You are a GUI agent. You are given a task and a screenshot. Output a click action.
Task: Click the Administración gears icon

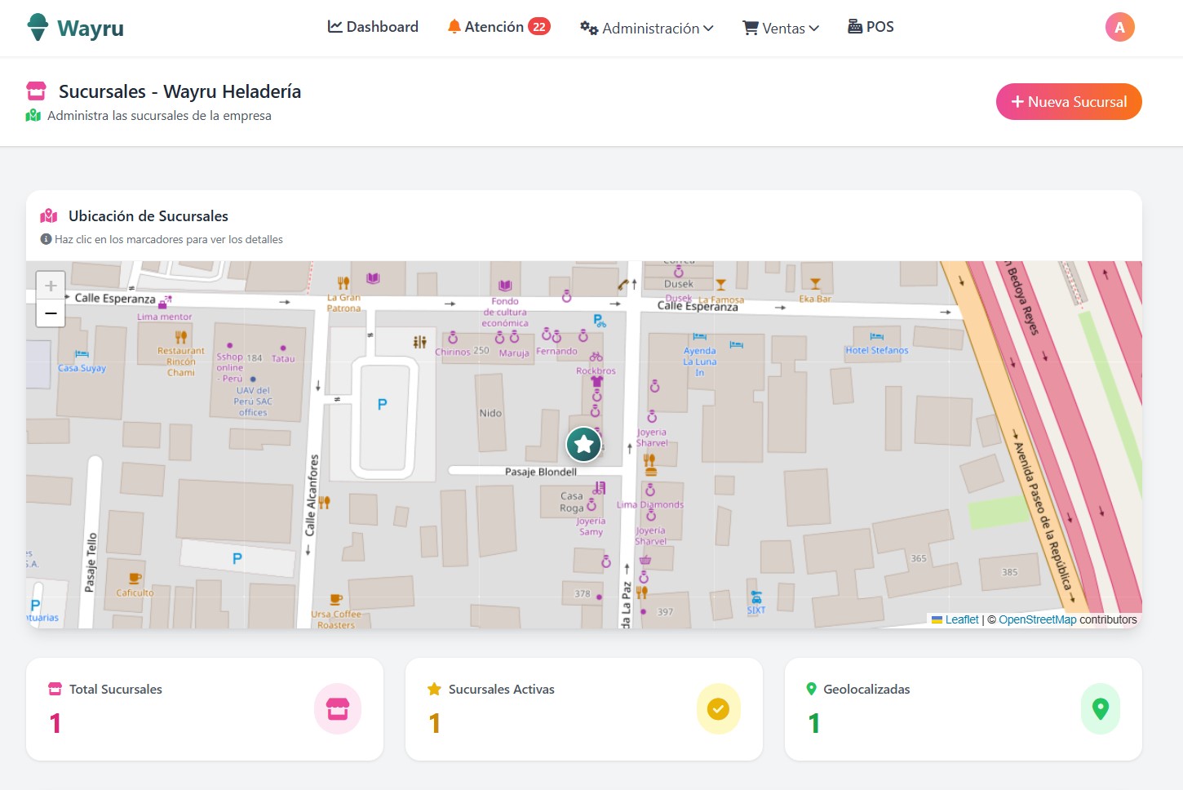pyautogui.click(x=589, y=28)
